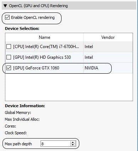
Task: Uncheck the GeForce GTX 1060 device
Action: (9, 68)
